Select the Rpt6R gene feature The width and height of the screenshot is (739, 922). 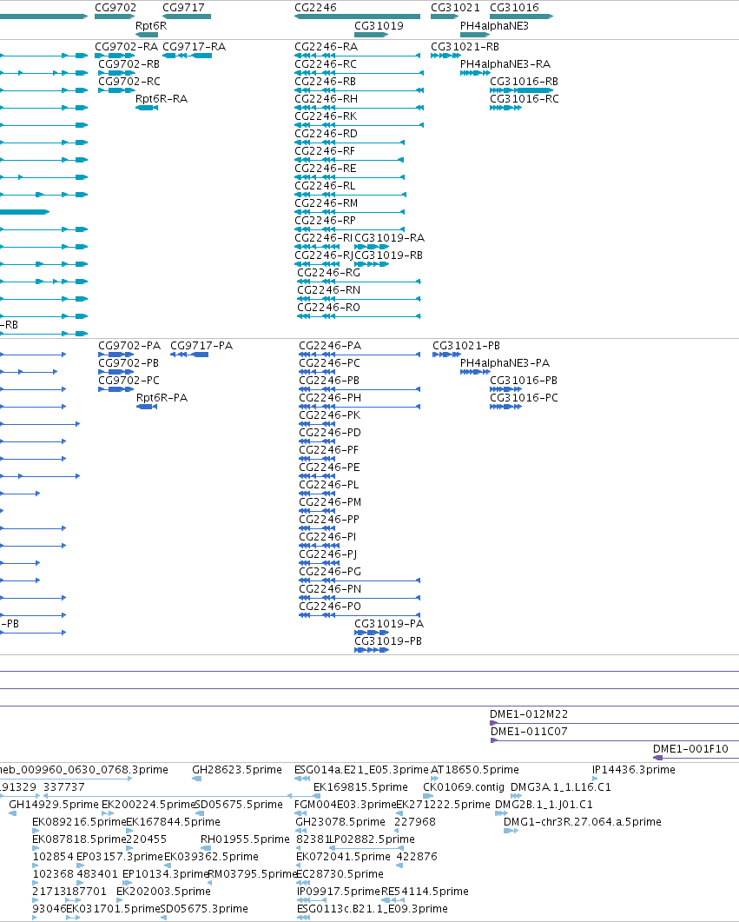click(x=147, y=35)
